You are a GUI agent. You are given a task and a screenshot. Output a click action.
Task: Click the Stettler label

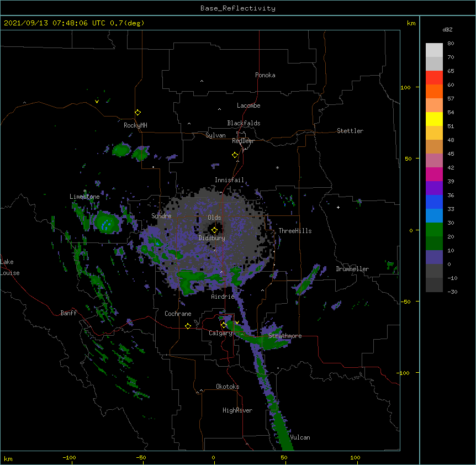coord(350,131)
